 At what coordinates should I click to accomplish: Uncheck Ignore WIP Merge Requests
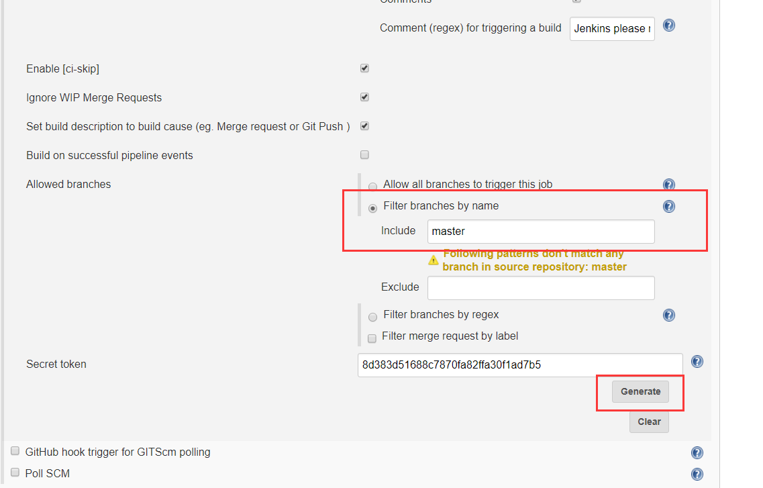(x=364, y=97)
